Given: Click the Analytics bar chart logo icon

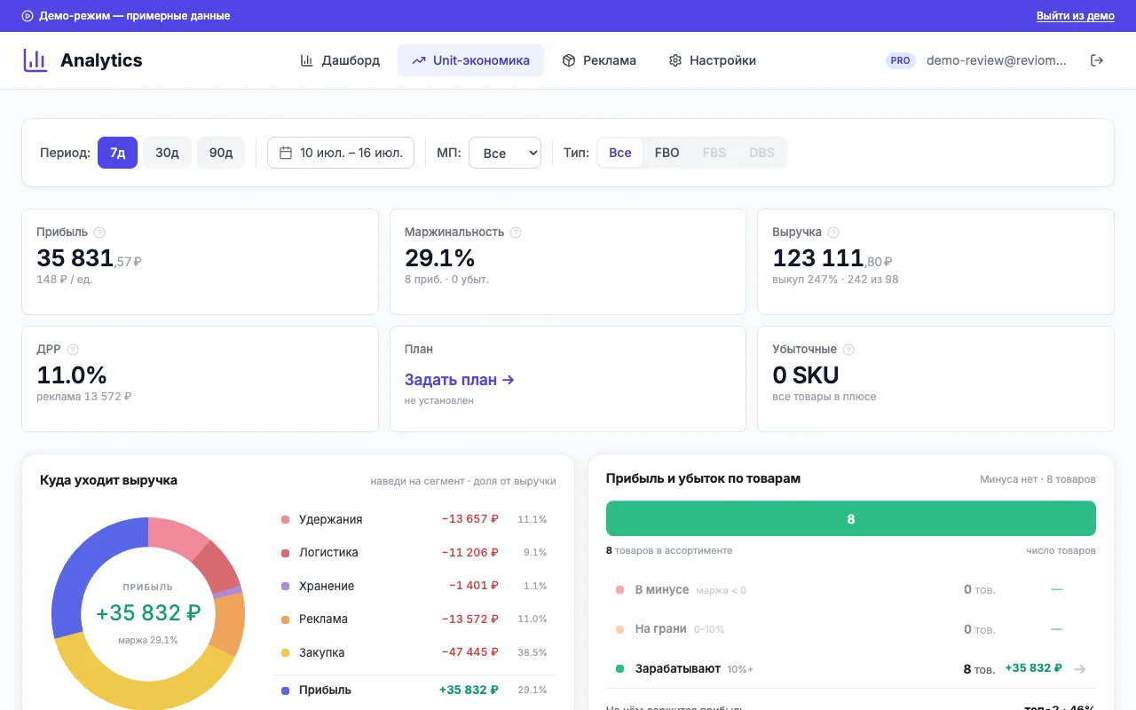Looking at the screenshot, I should pyautogui.click(x=35, y=60).
